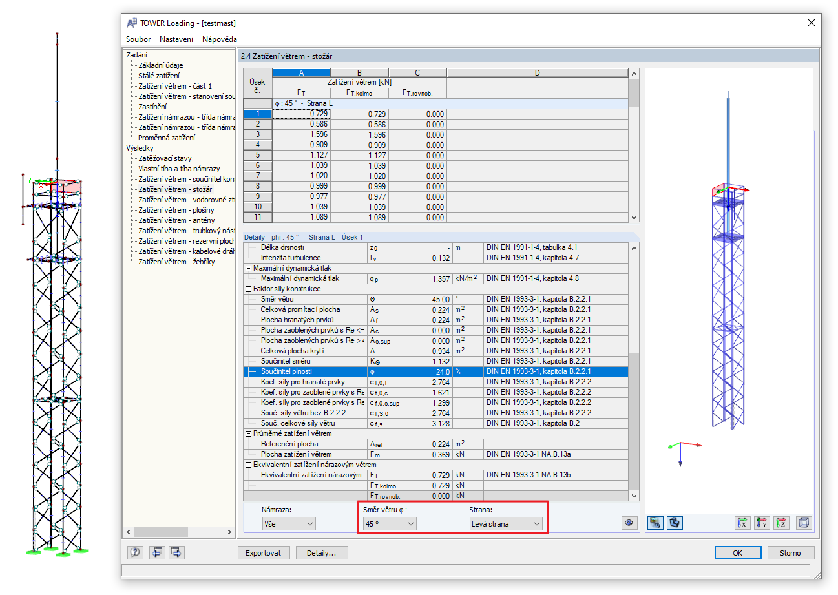Click the TOWER Loading app icon in title bar
838x595 pixels.
132,23
